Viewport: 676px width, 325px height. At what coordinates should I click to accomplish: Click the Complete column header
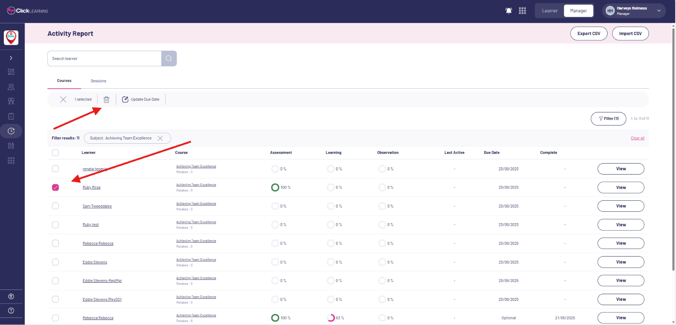tap(548, 153)
